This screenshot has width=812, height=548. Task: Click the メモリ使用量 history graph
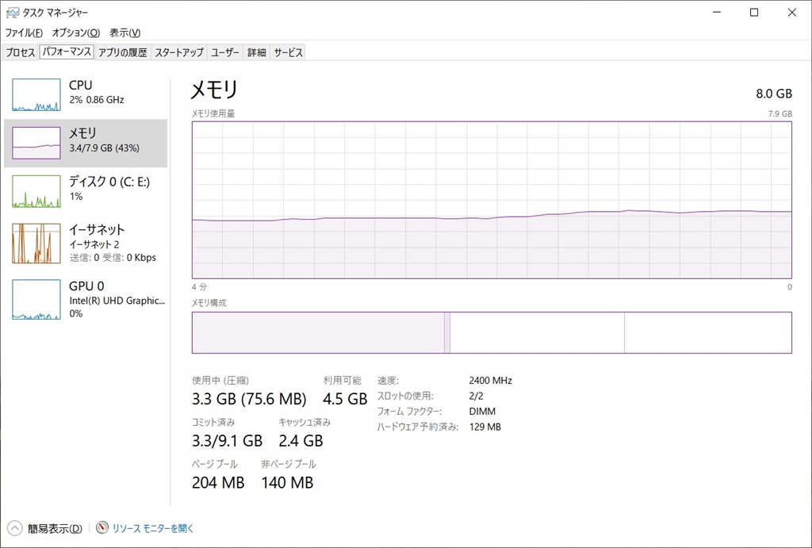492,200
